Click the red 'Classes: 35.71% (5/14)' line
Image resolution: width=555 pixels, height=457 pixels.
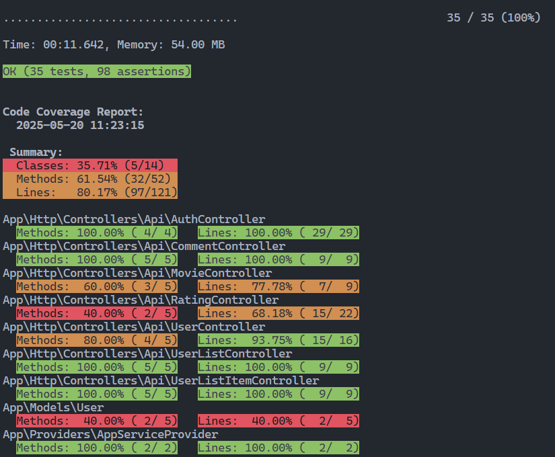coord(90,165)
